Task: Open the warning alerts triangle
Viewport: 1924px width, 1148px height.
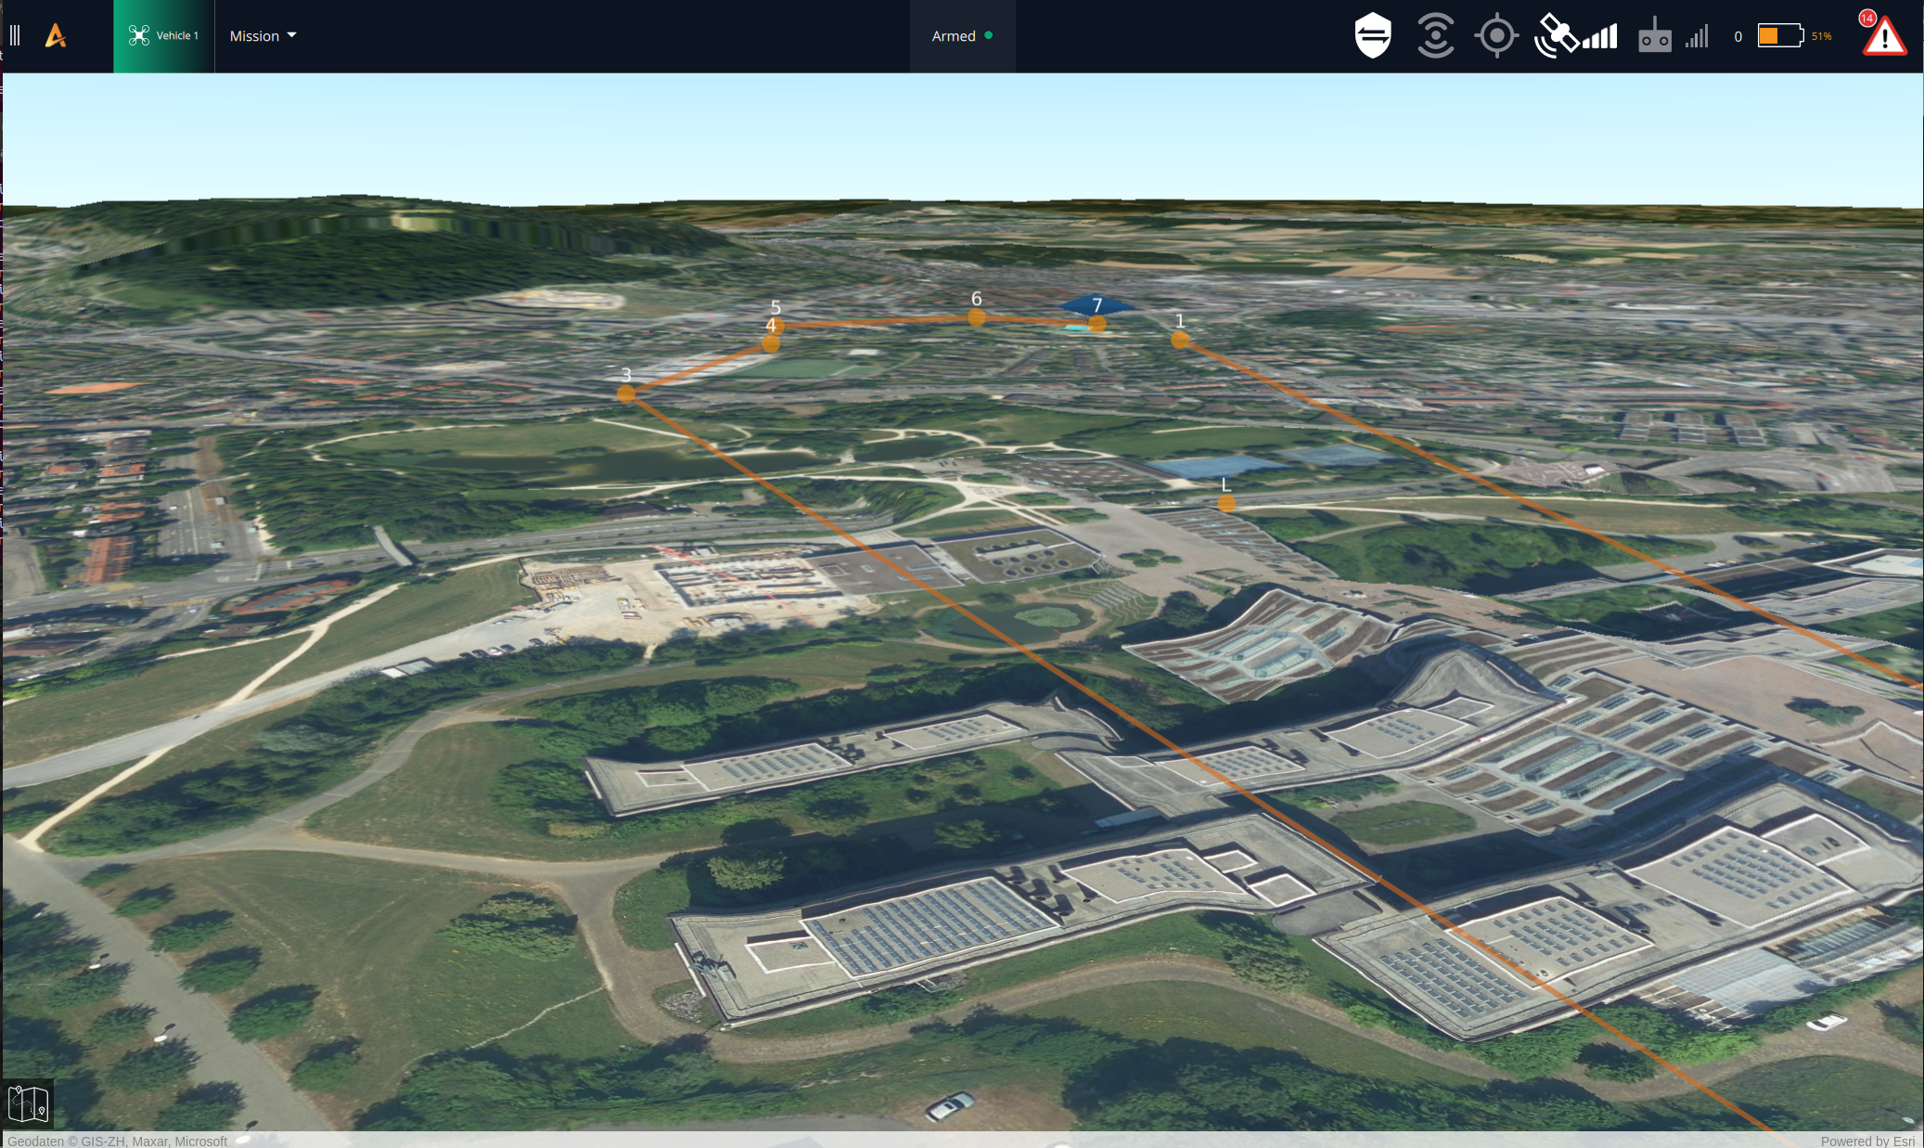Action: 1883,37
